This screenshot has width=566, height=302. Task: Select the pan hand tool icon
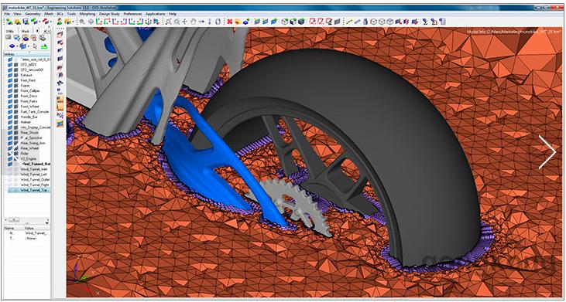[193, 22]
